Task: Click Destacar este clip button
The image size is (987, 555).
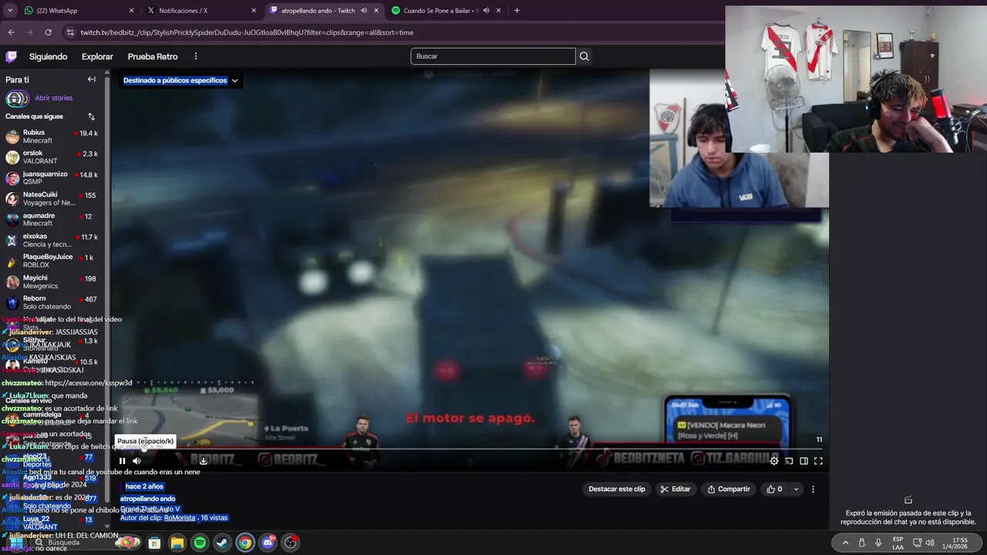Action: [617, 489]
